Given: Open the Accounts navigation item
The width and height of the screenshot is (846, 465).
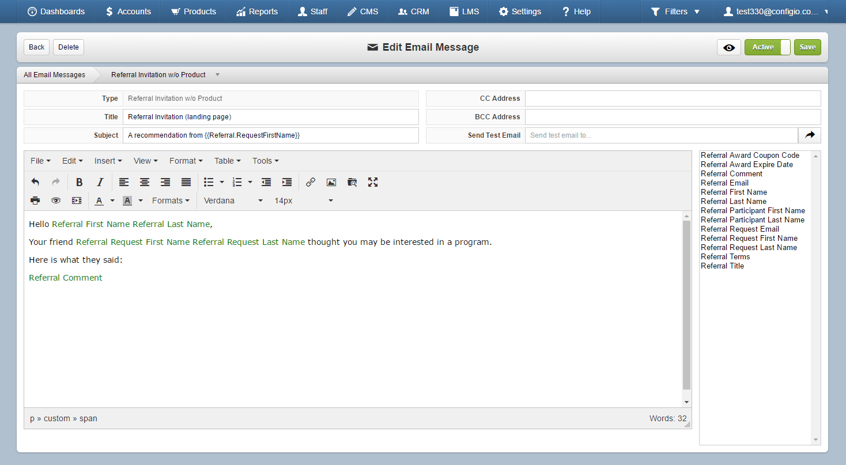Looking at the screenshot, I should pyautogui.click(x=129, y=12).
